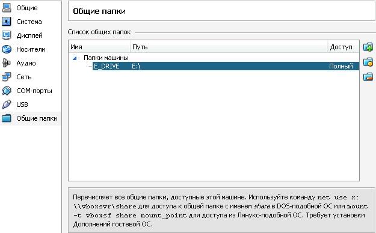The height and width of the screenshot is (233, 376).
Task: Select the Папки машины group row
Action: tap(106, 58)
